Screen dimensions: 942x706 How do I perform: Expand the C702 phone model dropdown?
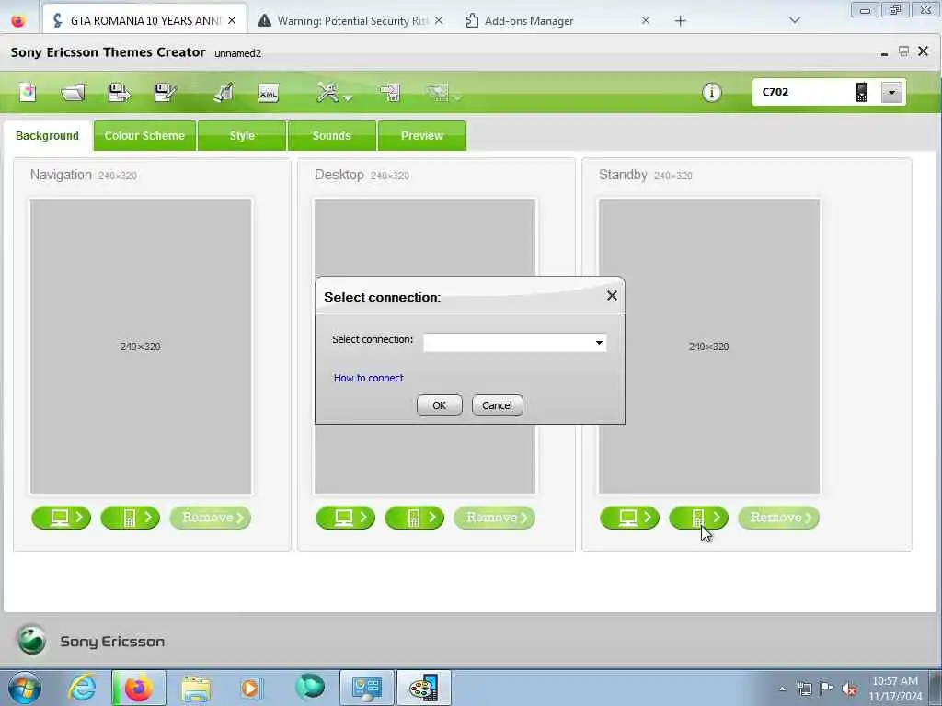pos(891,93)
